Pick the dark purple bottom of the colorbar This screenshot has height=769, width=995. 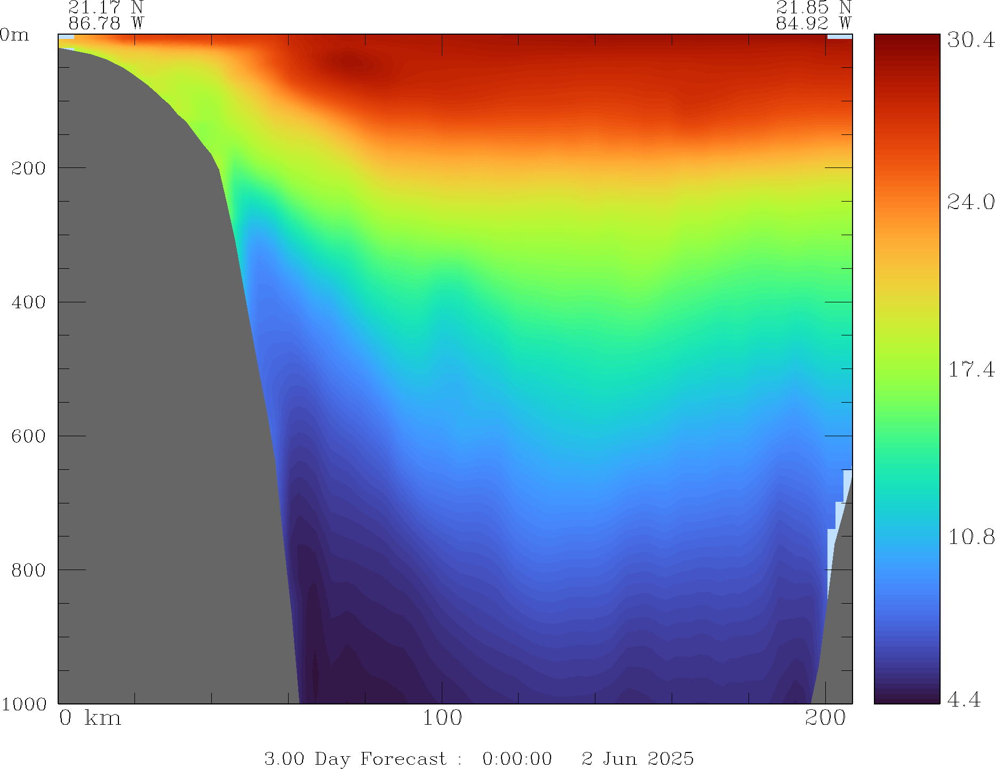tap(906, 698)
